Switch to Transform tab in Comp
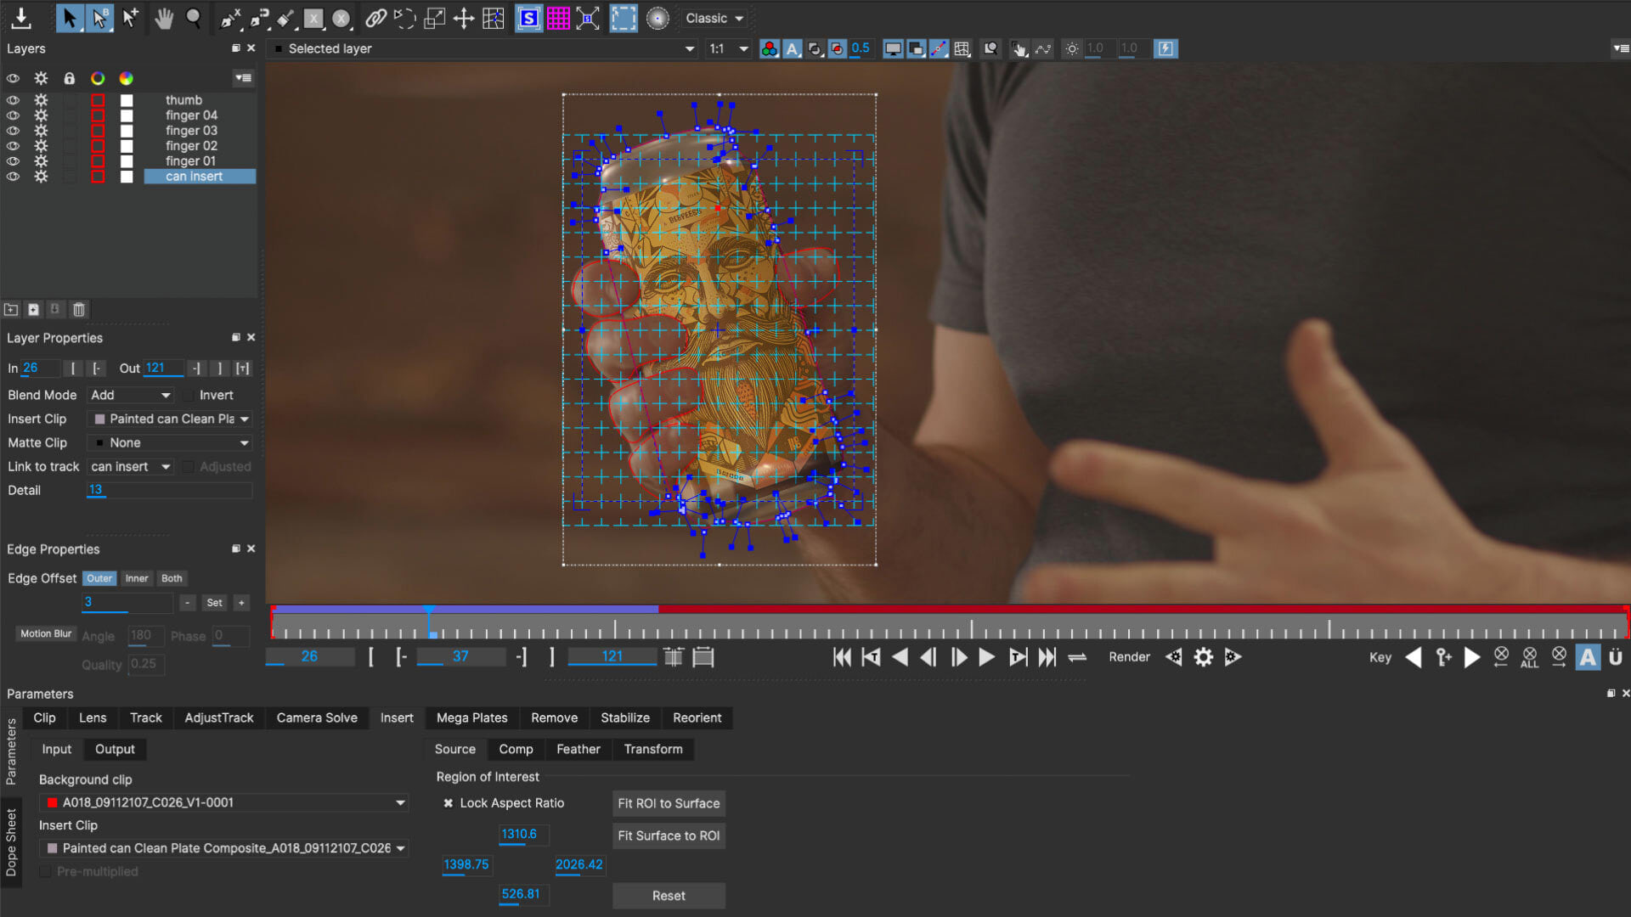This screenshot has height=917, width=1631. pyautogui.click(x=653, y=749)
